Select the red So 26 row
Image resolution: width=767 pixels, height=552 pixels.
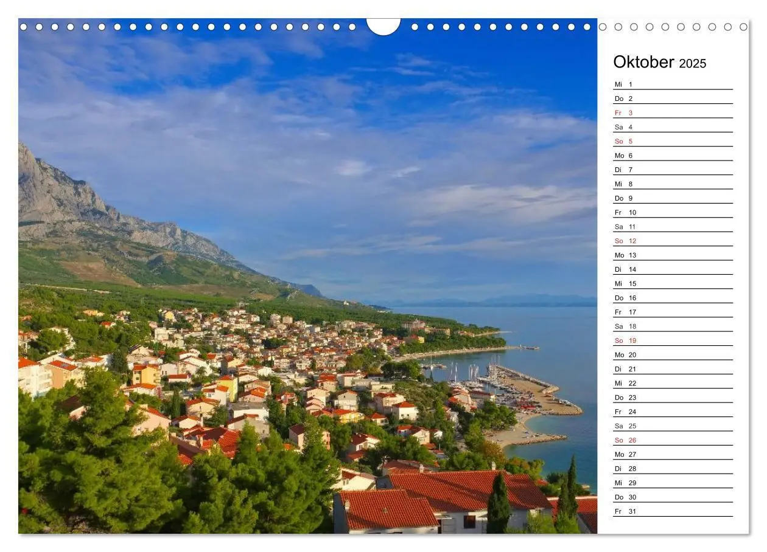click(673, 440)
